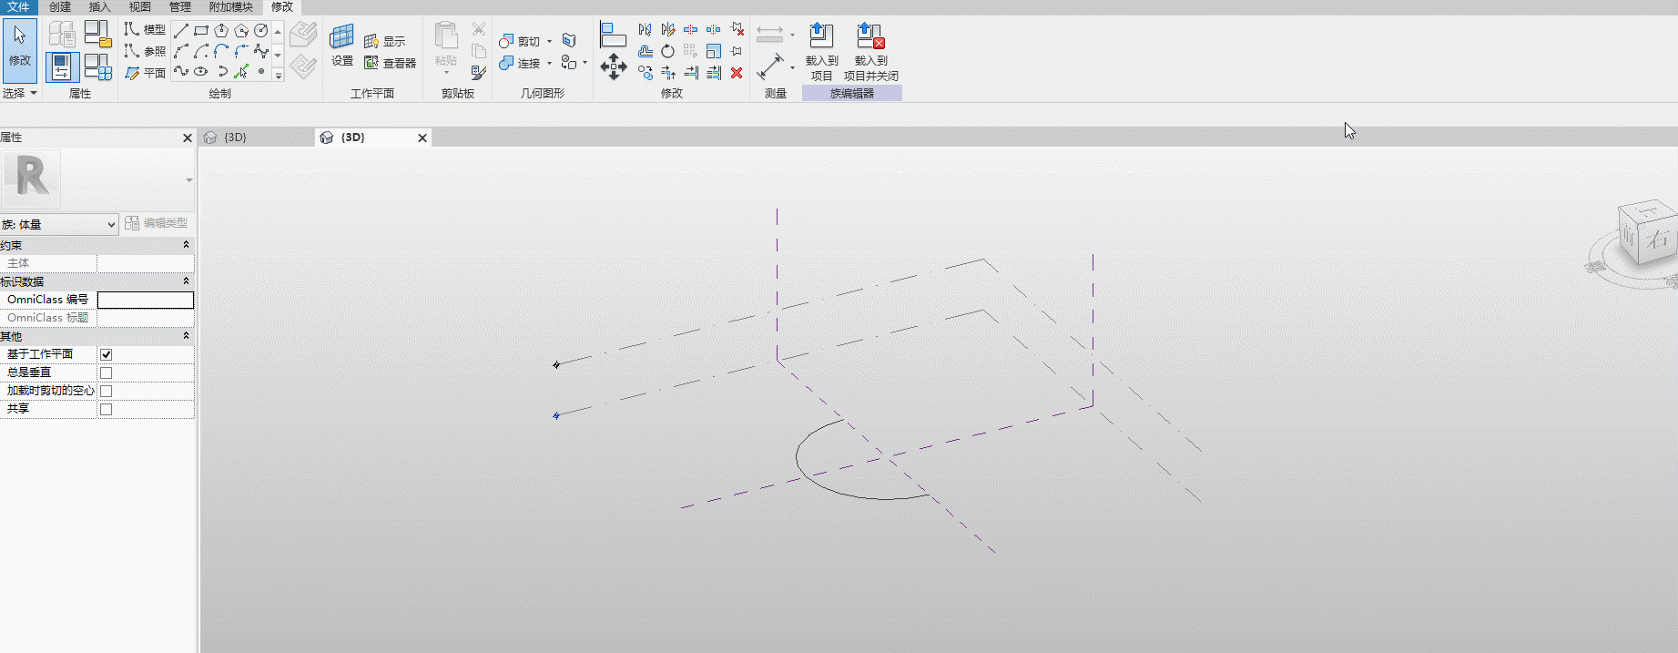
Task: Open the 连接 geometry dropdown arrow
Action: 549,63
